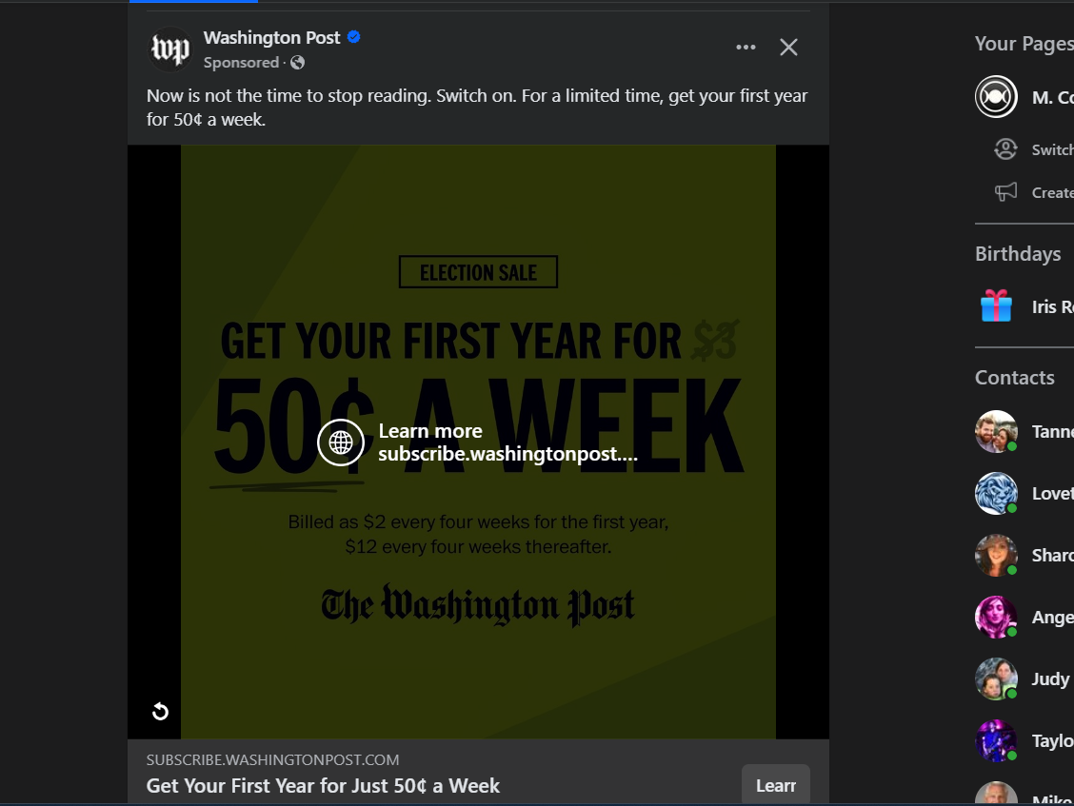This screenshot has width=1074, height=806.
Task: Click Judy's profile picture under Contacts
Action: (996, 678)
